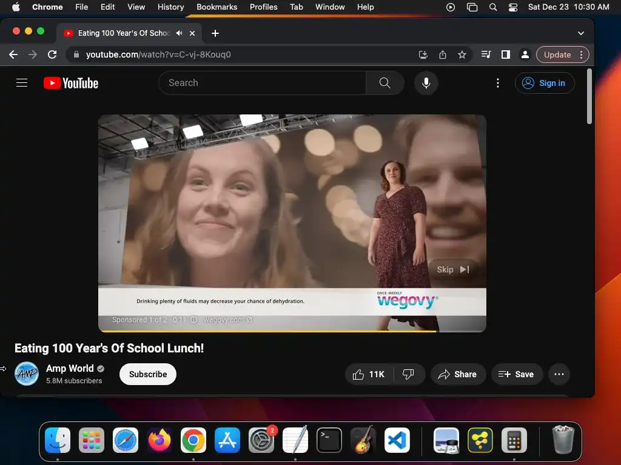Image resolution: width=621 pixels, height=465 pixels.
Task: Reload the YouTube page
Action: click(52, 54)
